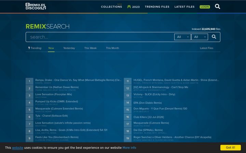The image size is (246, 153).
Task: Switch to the This Week tab
Action: pyautogui.click(x=90, y=48)
